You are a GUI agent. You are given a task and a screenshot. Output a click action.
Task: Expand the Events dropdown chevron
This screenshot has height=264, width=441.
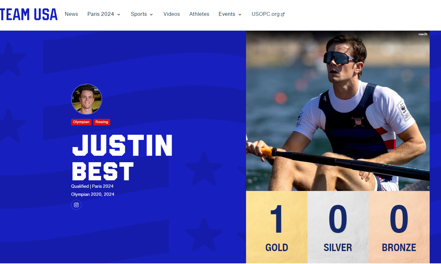tap(240, 15)
